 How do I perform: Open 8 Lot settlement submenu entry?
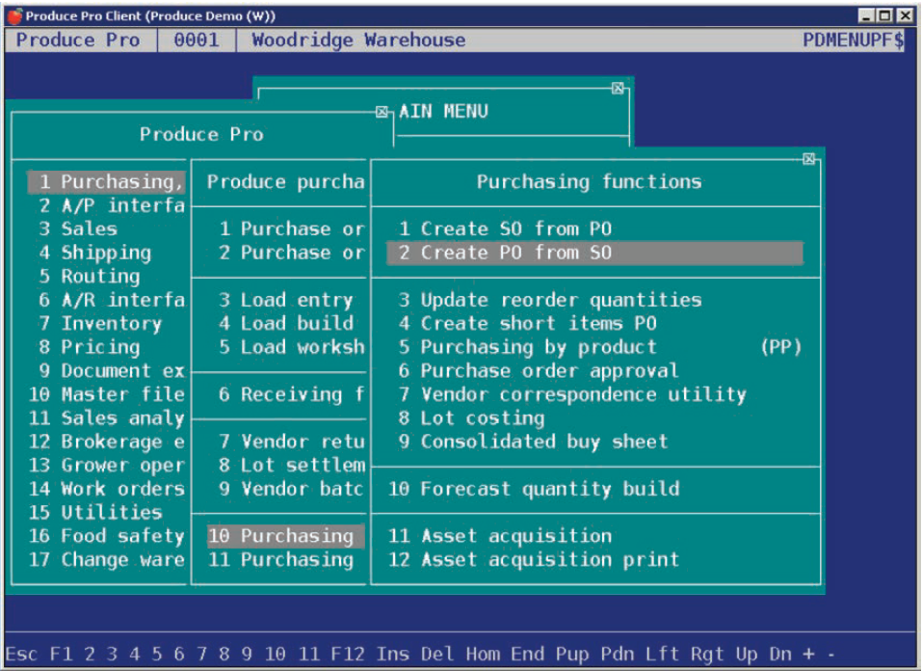point(292,465)
